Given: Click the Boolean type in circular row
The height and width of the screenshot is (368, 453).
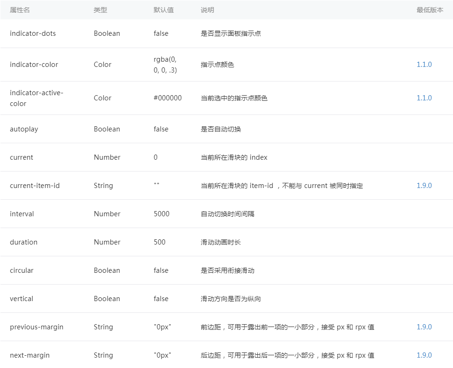Looking at the screenshot, I should tap(107, 270).
